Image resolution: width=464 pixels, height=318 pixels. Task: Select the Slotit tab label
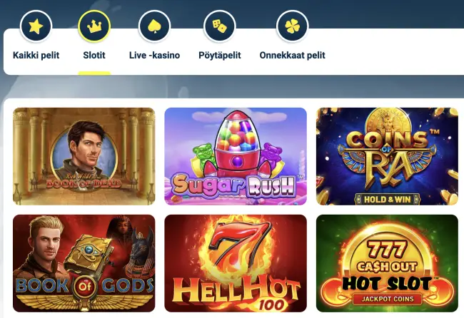tap(94, 56)
